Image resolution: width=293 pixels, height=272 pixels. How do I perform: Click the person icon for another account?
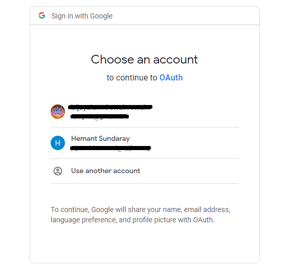point(58,171)
